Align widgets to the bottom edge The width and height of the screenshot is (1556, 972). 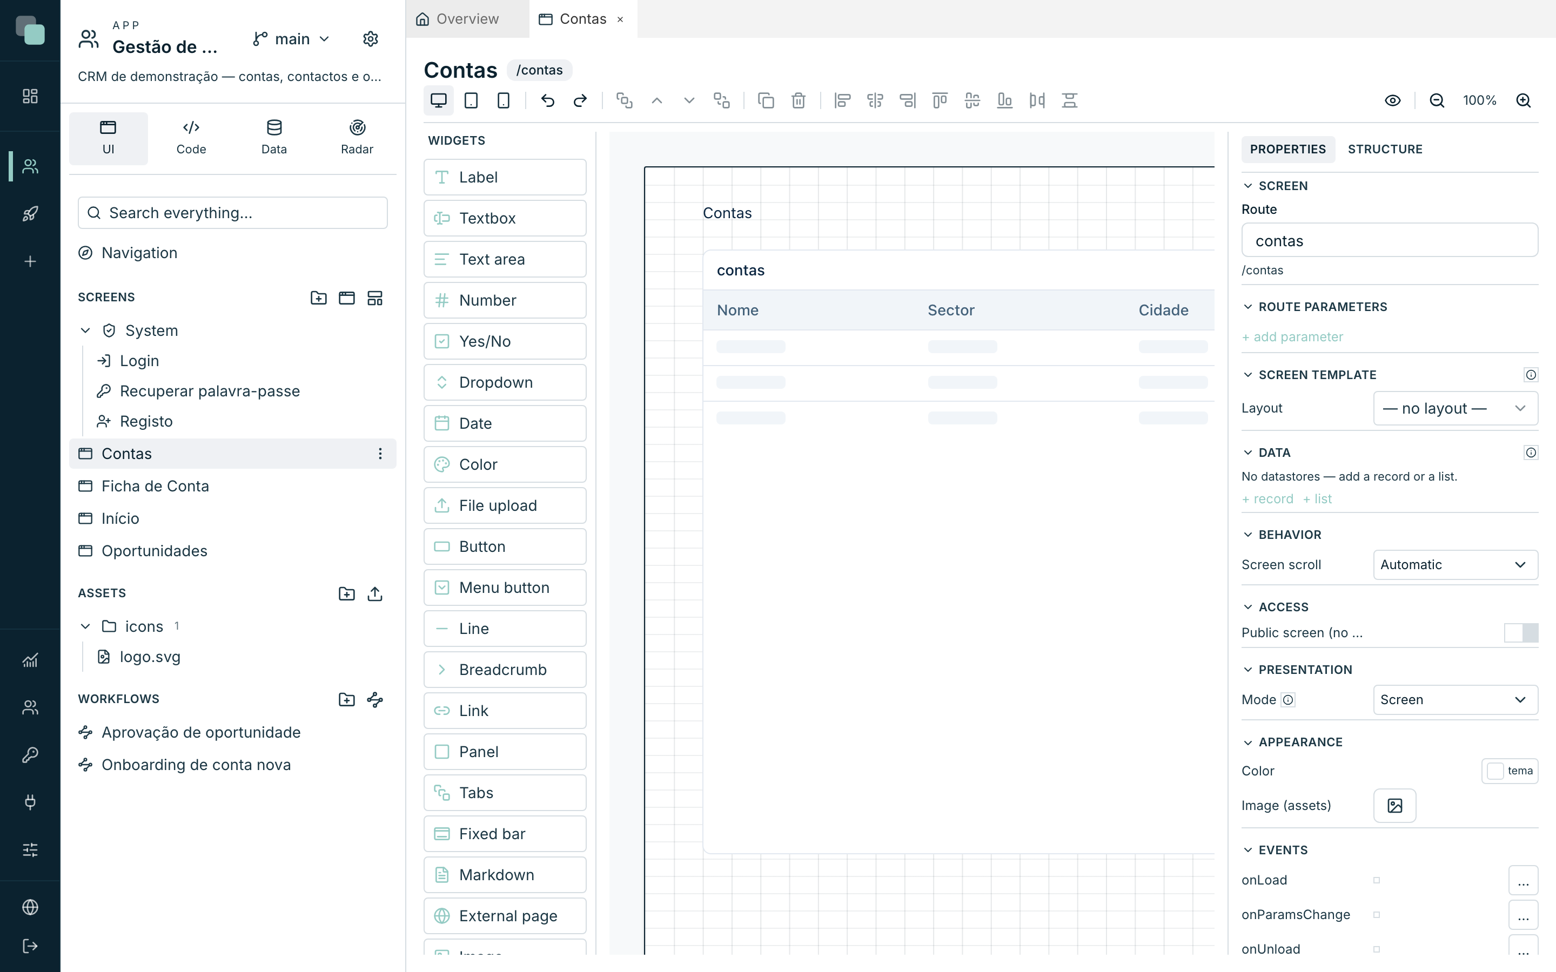(x=1004, y=100)
